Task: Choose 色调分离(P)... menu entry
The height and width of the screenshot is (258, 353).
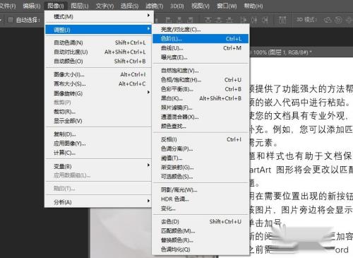Action: tap(201, 149)
